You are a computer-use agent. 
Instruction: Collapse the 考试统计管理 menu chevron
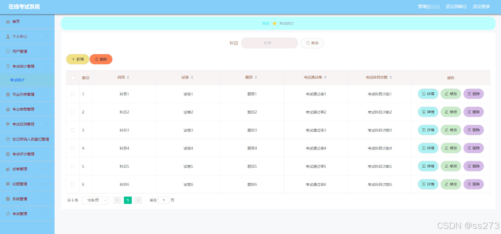[x=48, y=66]
